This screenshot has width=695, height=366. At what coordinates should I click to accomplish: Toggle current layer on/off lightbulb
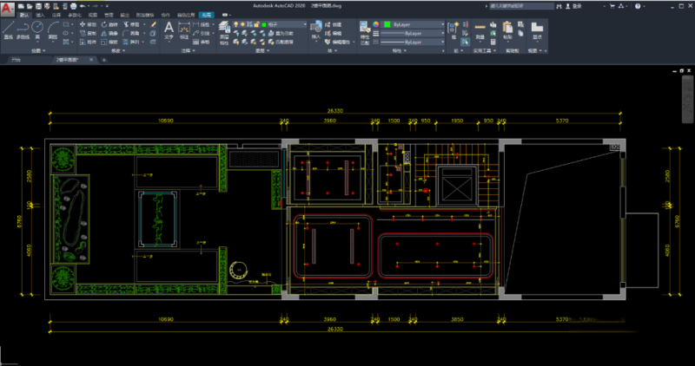[x=236, y=24]
